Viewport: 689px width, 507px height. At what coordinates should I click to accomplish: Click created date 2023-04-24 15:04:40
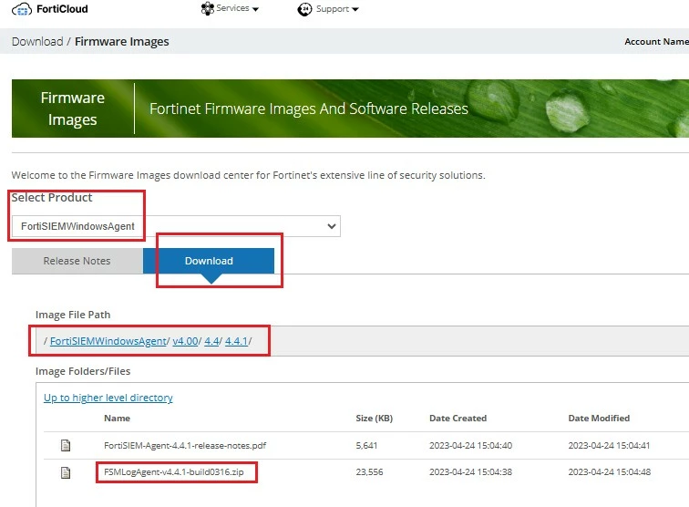tap(470, 445)
